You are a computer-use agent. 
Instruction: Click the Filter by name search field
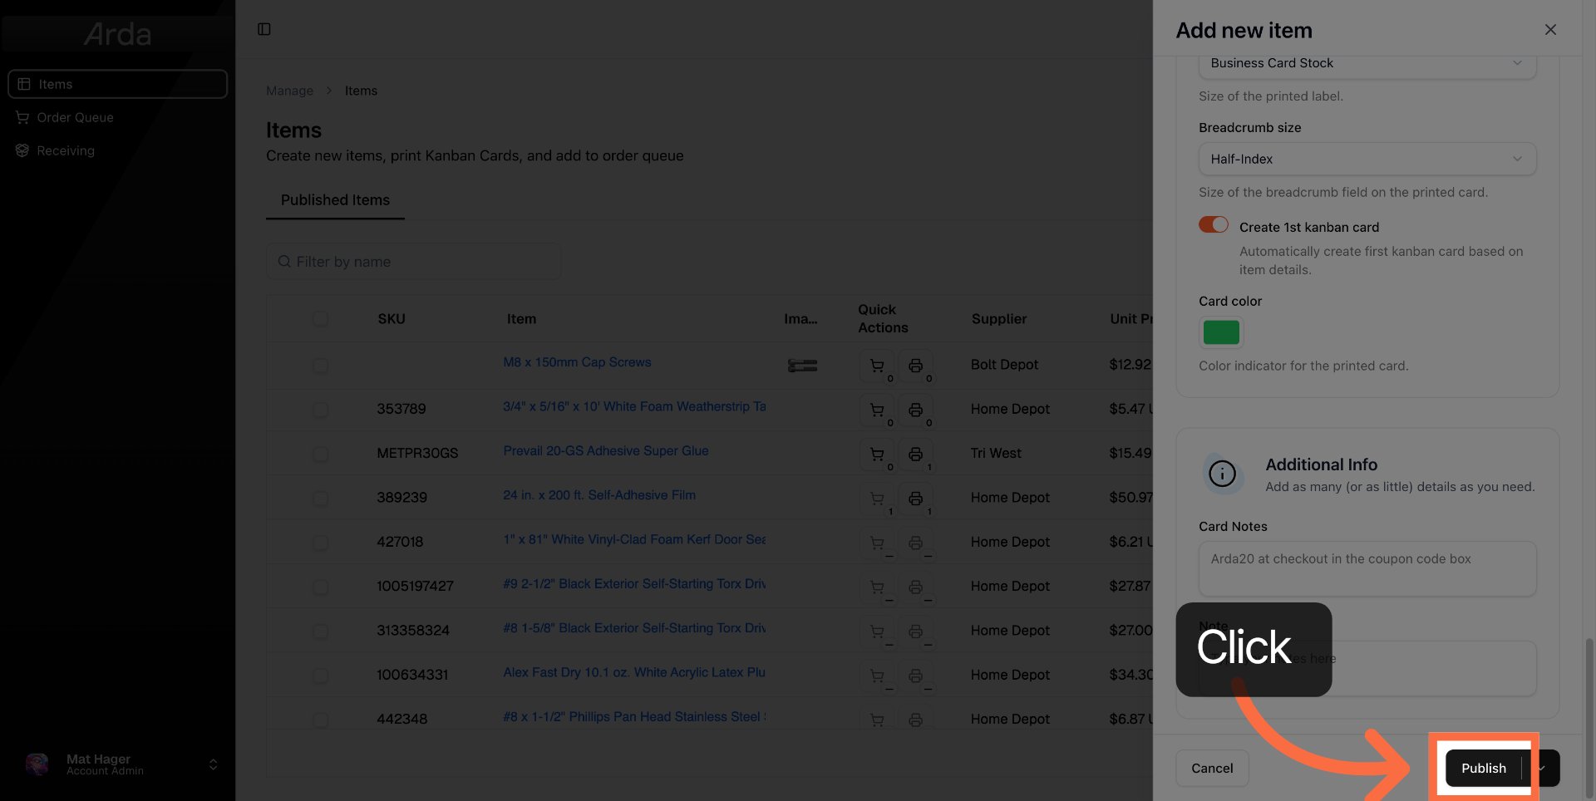[414, 262]
